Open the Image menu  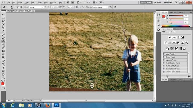click(20, 2)
